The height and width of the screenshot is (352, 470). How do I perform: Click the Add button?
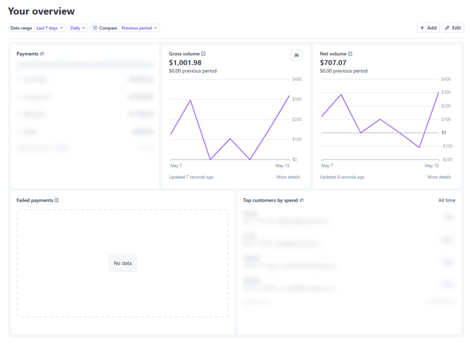428,28
